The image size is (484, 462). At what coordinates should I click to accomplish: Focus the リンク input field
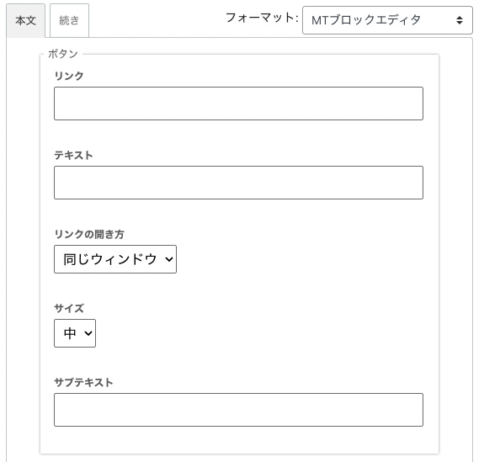pyautogui.click(x=238, y=104)
